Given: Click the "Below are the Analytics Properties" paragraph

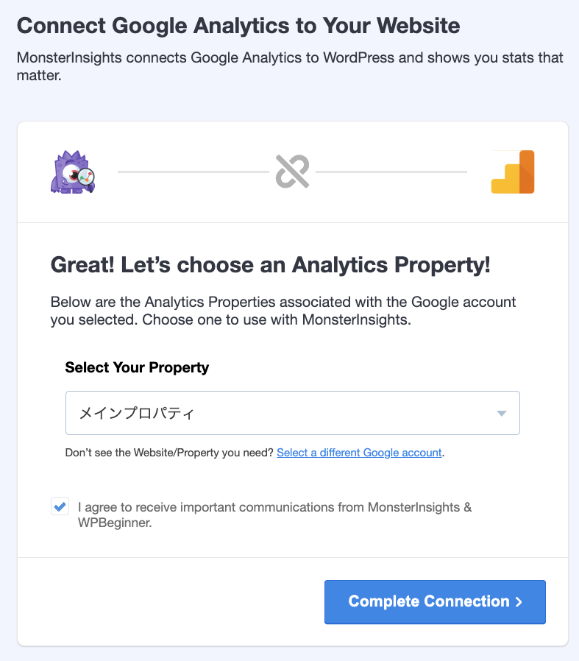Looking at the screenshot, I should (x=283, y=311).
